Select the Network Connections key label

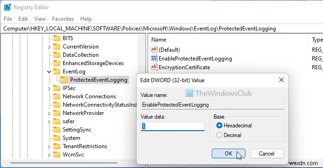[x=90, y=96]
